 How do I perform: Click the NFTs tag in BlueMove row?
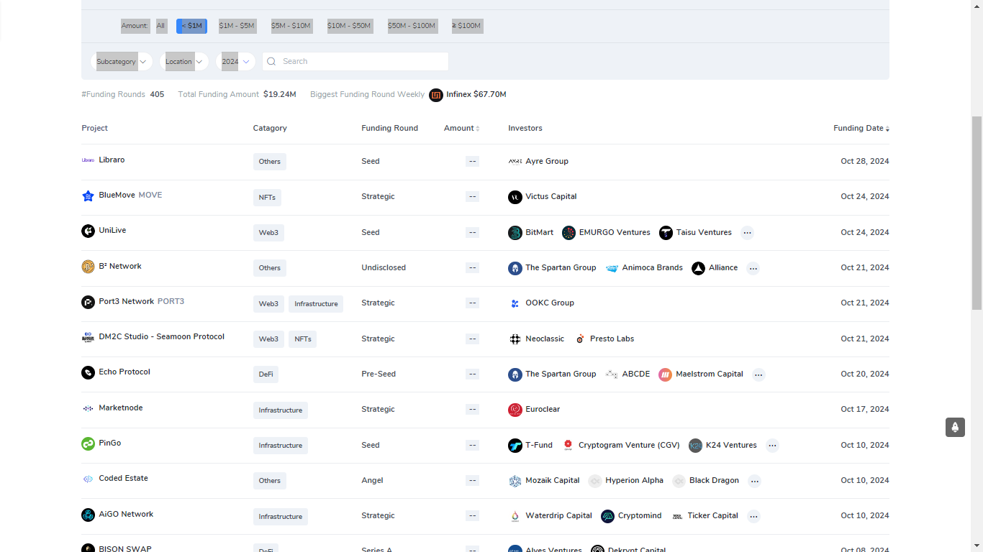[267, 197]
